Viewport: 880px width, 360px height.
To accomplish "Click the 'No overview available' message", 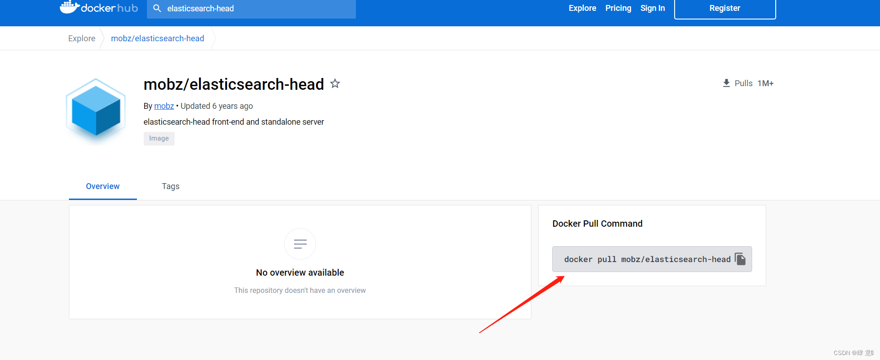I will tap(300, 272).
